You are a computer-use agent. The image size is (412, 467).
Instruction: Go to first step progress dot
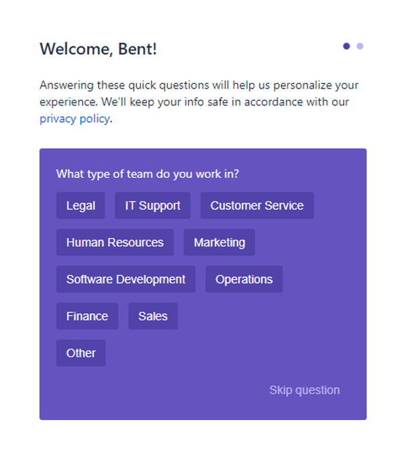click(x=346, y=46)
